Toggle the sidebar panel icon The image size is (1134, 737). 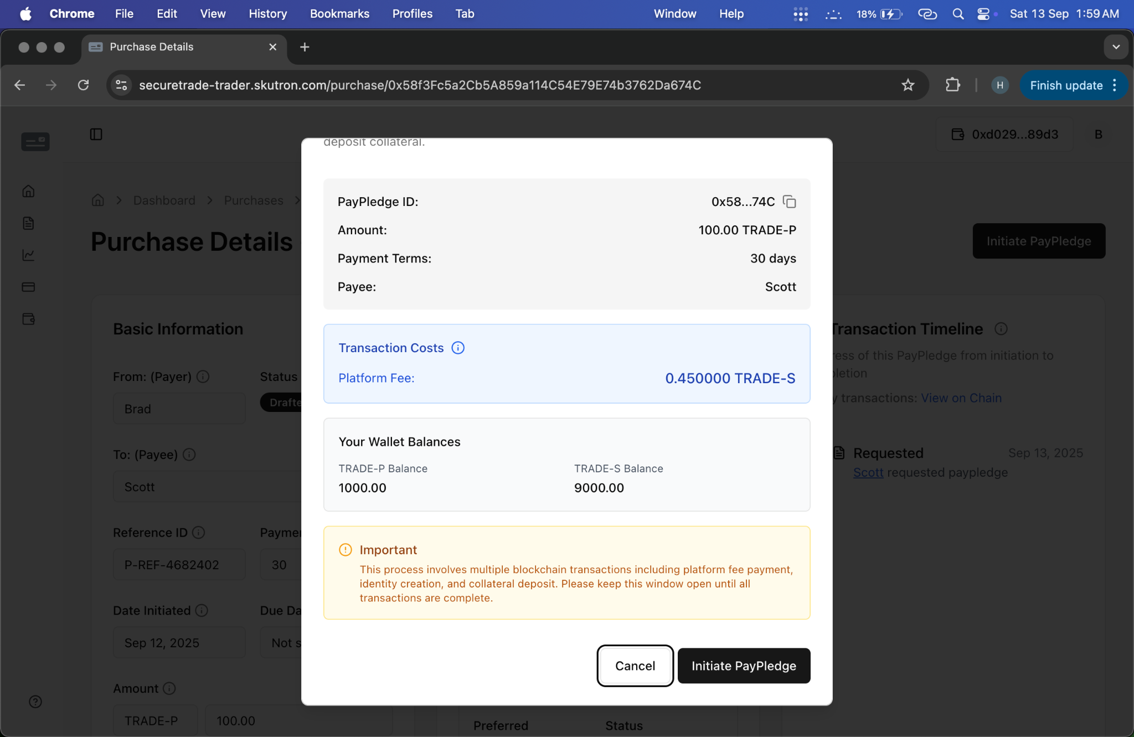point(96,134)
